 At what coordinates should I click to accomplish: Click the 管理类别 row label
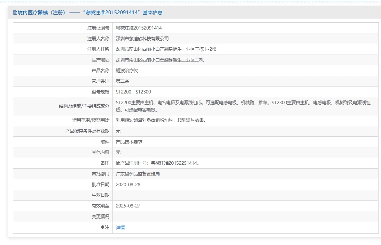100,81
